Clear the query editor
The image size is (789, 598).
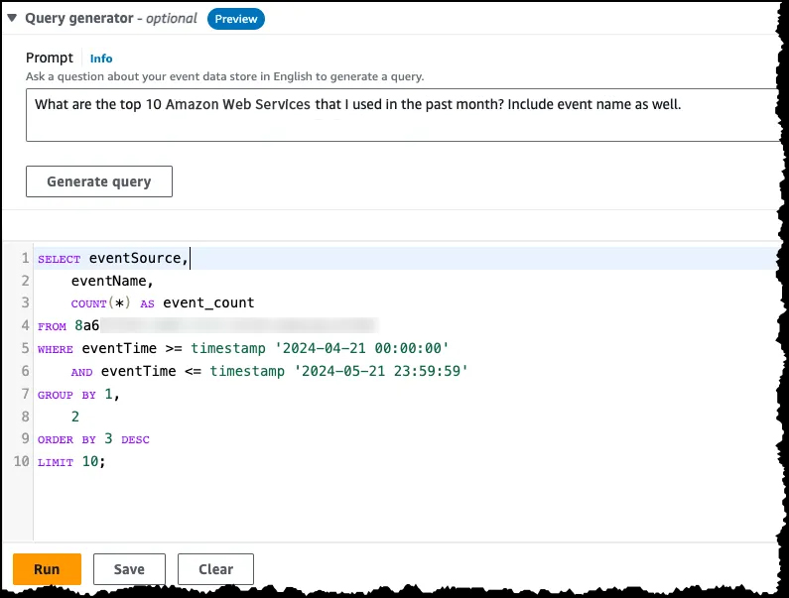[x=216, y=569]
